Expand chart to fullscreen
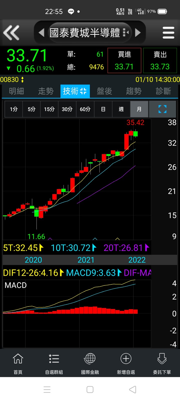Image resolution: width=180 pixels, height=402 pixels. click(162, 109)
